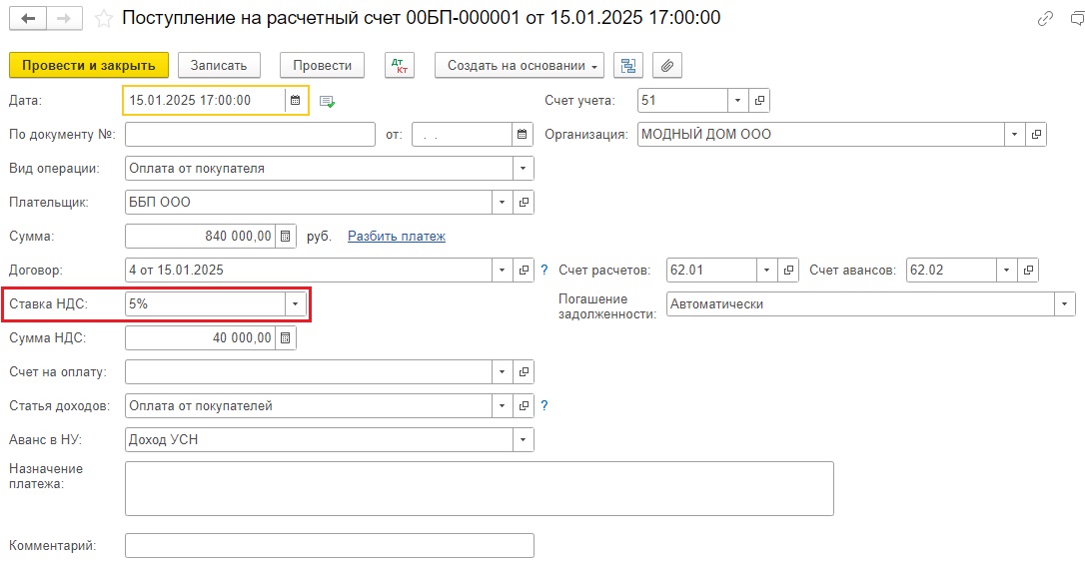
Task: Add document to favorites with the star icon
Action: coord(103,19)
